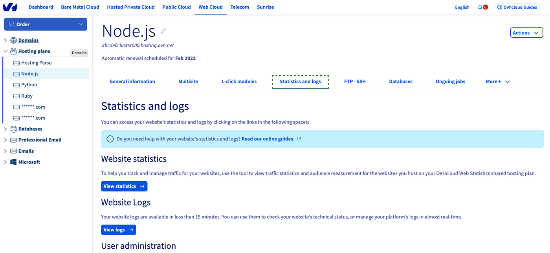Open the Actions dropdown
550x253 pixels.
[526, 33]
